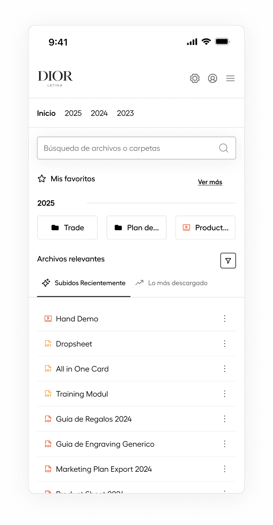Click the star icon beside Mis favoritos
273x525 pixels.
41,179
